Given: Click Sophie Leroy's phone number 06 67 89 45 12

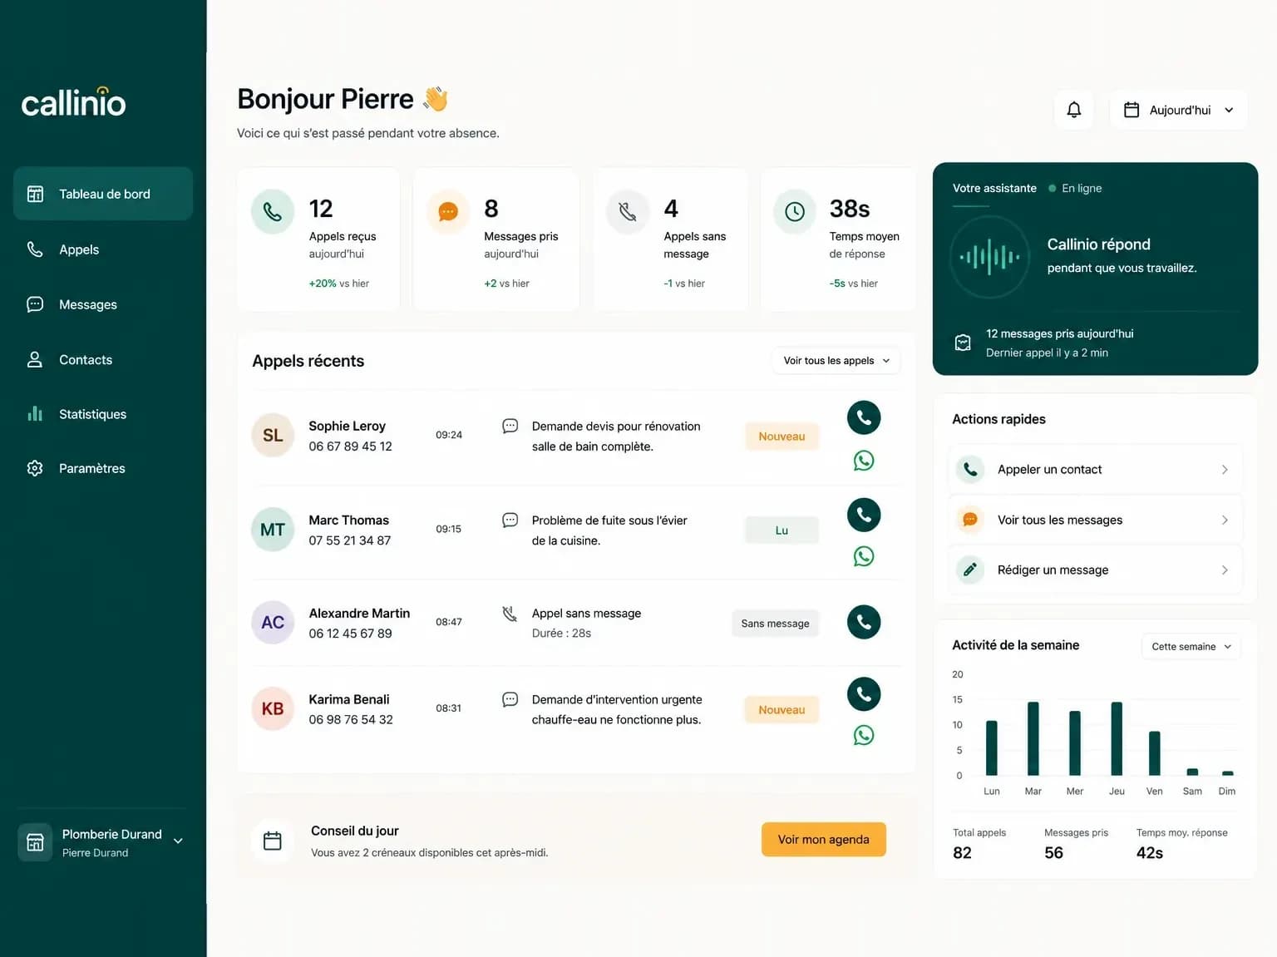Looking at the screenshot, I should pyautogui.click(x=350, y=446).
